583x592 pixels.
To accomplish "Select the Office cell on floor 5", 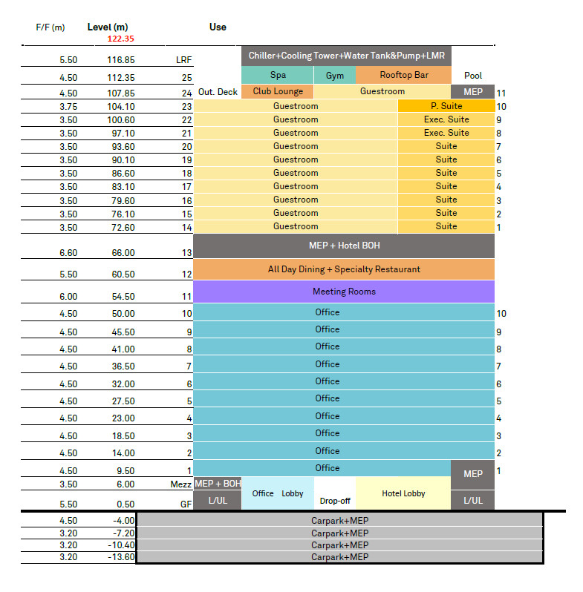I will point(344,398).
